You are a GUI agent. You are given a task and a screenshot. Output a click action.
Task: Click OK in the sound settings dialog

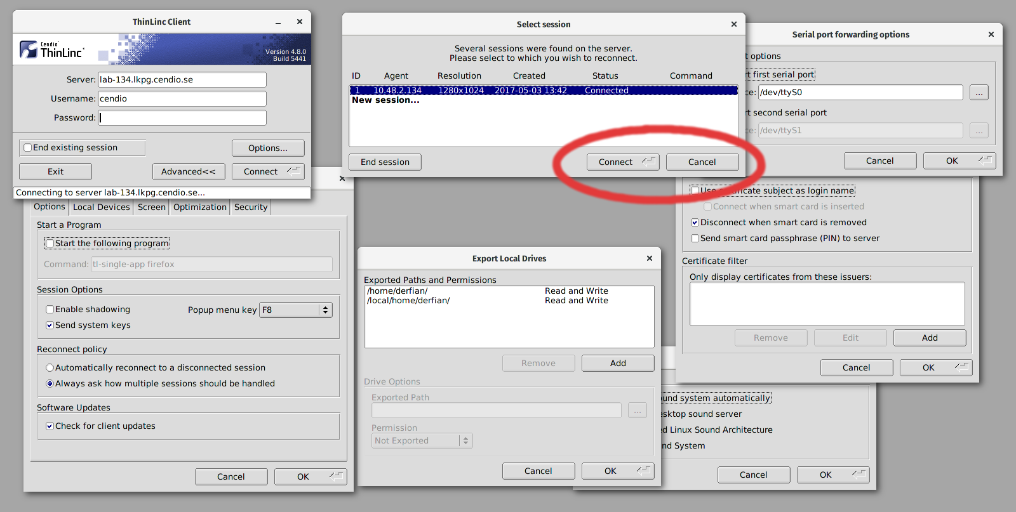point(833,475)
